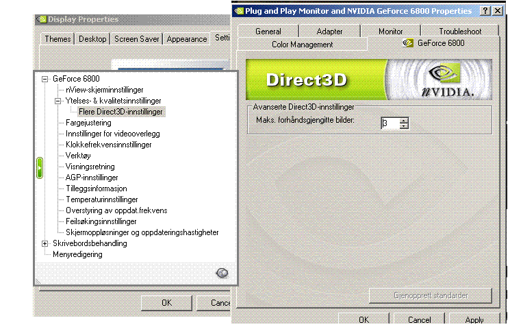Image resolution: width=510 pixels, height=329 pixels.
Task: Select Klokkefrekvensinnstillinger tree item
Action: tap(109, 145)
